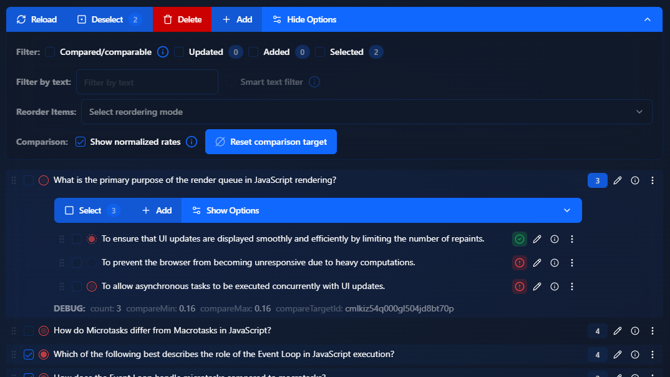The image size is (670, 377).
Task: Click the red circle on the render queue question
Action: pyautogui.click(x=44, y=180)
